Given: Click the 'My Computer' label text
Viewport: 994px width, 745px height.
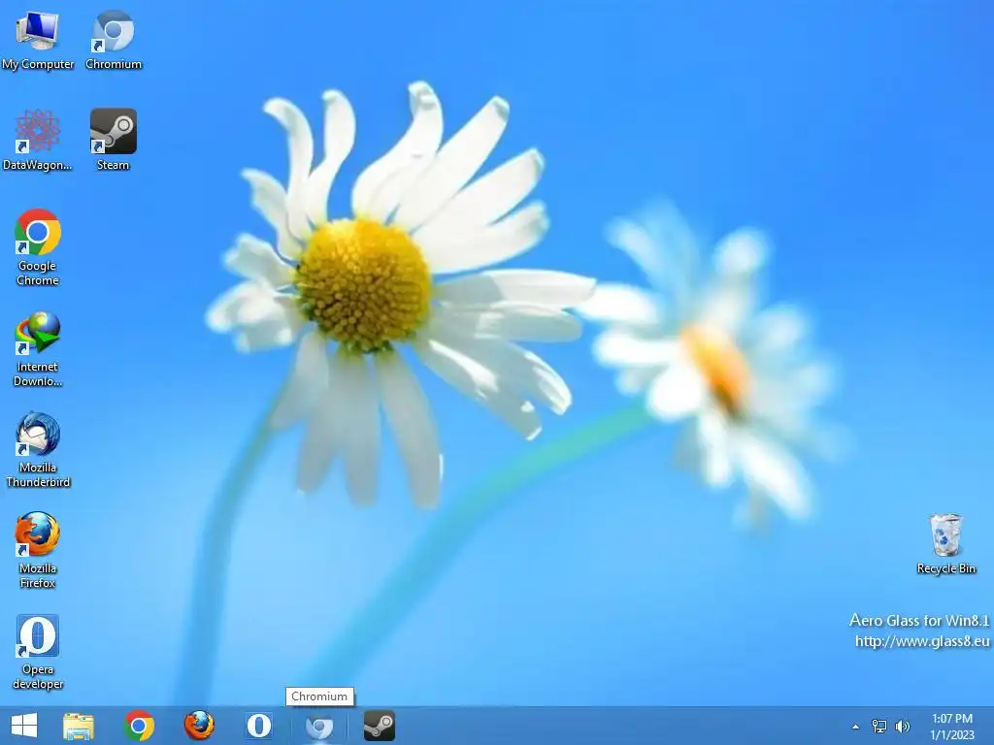Looking at the screenshot, I should pos(38,64).
